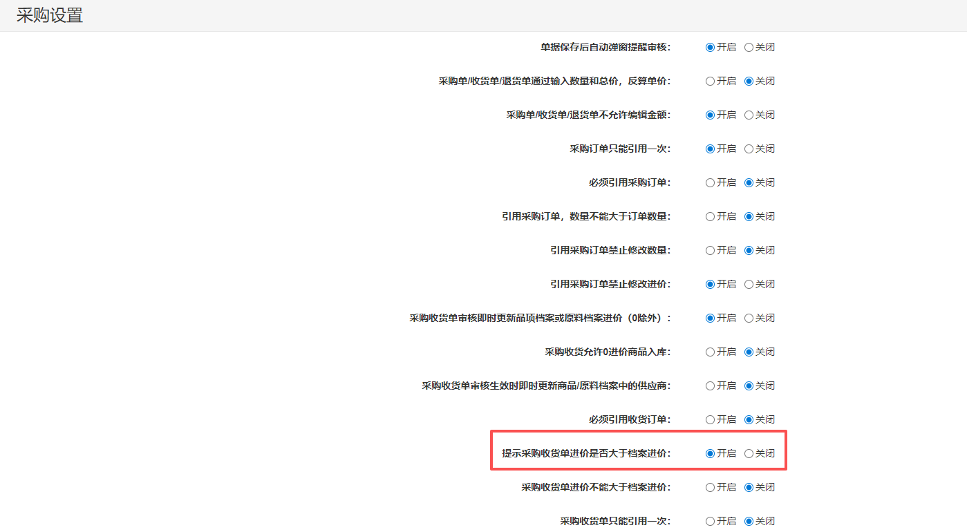Set 不允许编辑金额 to 关闭

tap(749, 115)
